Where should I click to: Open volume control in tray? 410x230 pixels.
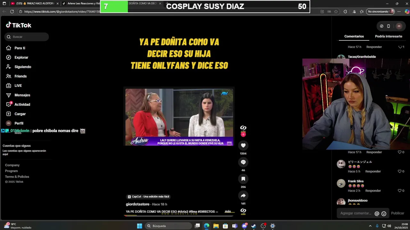(x=389, y=226)
